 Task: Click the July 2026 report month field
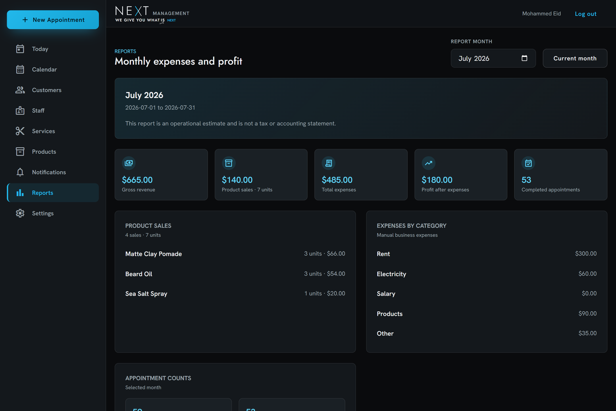click(493, 58)
